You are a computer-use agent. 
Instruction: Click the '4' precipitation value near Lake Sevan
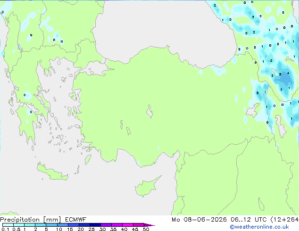click(288, 73)
